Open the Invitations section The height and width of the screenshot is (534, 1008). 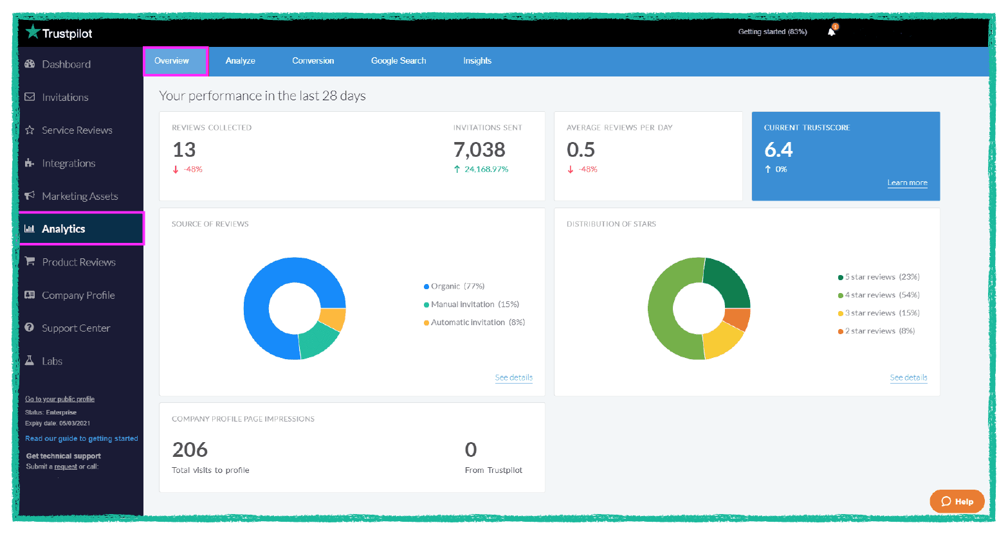pos(65,97)
